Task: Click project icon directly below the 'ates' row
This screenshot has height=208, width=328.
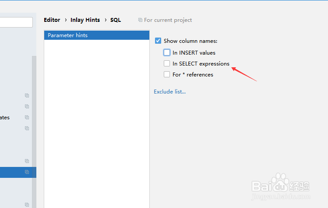Action: [x=27, y=128]
